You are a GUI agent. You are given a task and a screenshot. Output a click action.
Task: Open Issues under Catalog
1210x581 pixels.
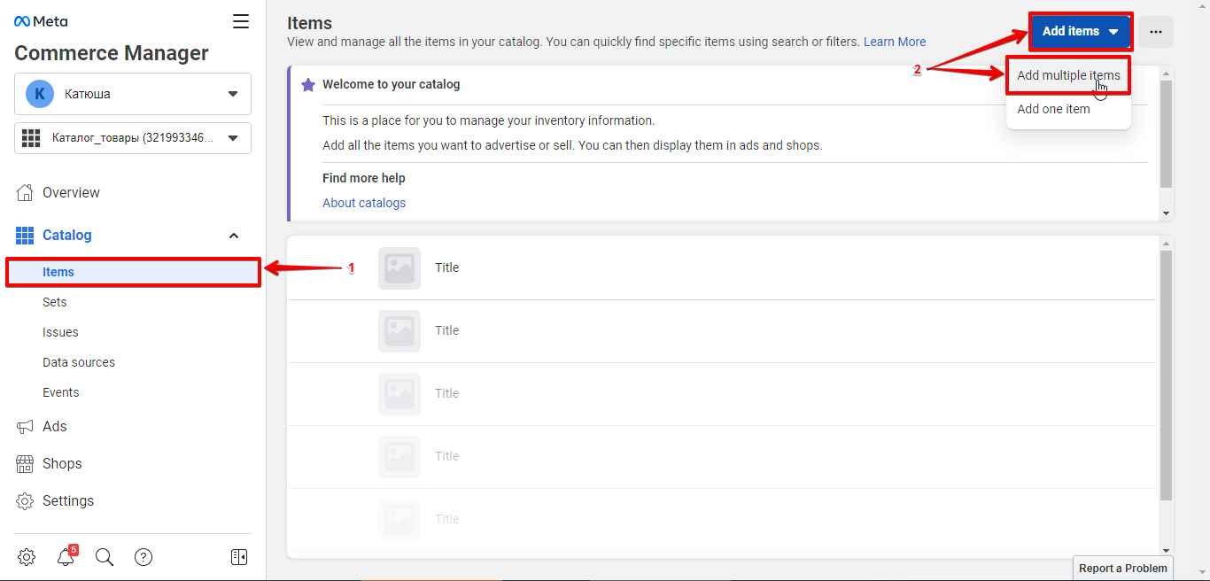point(60,332)
